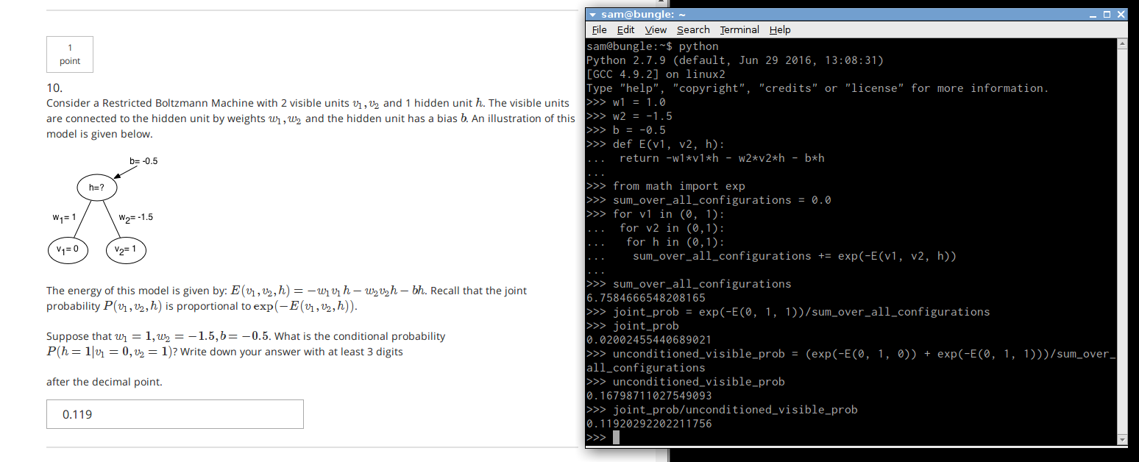This screenshot has width=1139, height=462.
Task: Maximize the sam@bungle terminal window
Action: (1108, 15)
